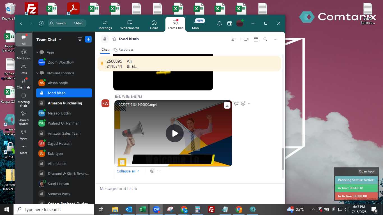Open FileZilla from the taskbar
This screenshot has width=383, height=215.
211,209
